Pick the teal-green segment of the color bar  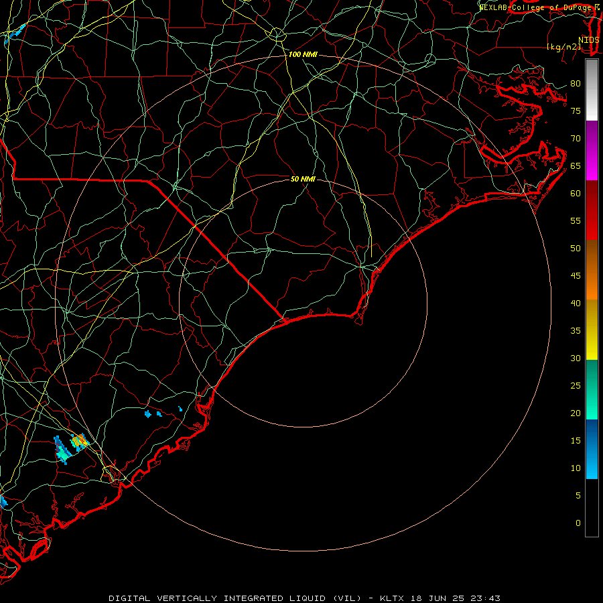[592, 389]
